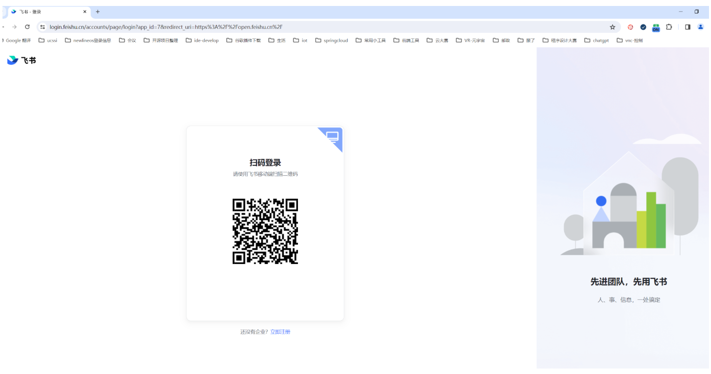View site information icon in address bar
Screen dimensions: 711x374
tap(43, 27)
